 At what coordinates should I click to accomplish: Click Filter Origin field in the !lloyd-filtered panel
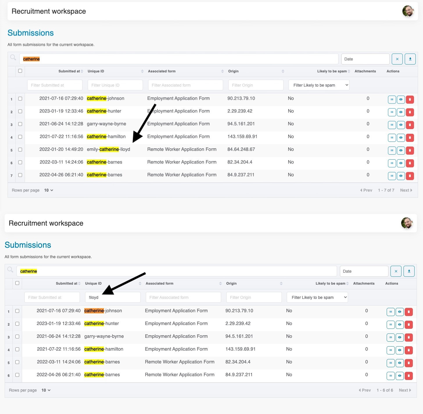point(254,297)
